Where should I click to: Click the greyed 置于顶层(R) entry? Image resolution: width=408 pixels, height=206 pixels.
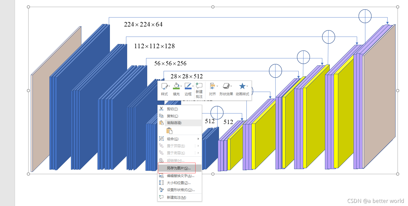(x=179, y=146)
